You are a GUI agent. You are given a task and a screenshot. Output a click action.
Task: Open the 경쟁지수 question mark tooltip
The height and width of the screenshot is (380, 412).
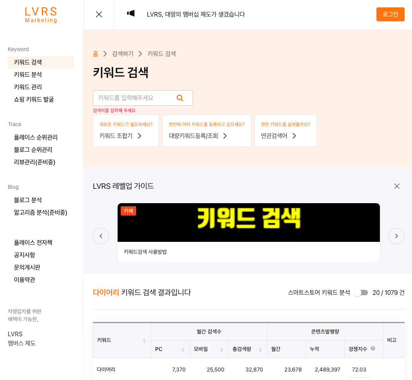(x=373, y=348)
